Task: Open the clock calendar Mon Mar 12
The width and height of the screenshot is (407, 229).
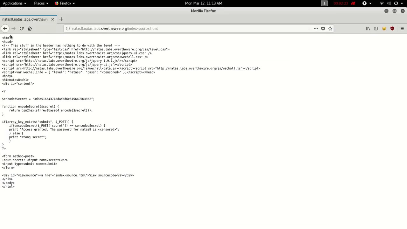Action: point(203,3)
